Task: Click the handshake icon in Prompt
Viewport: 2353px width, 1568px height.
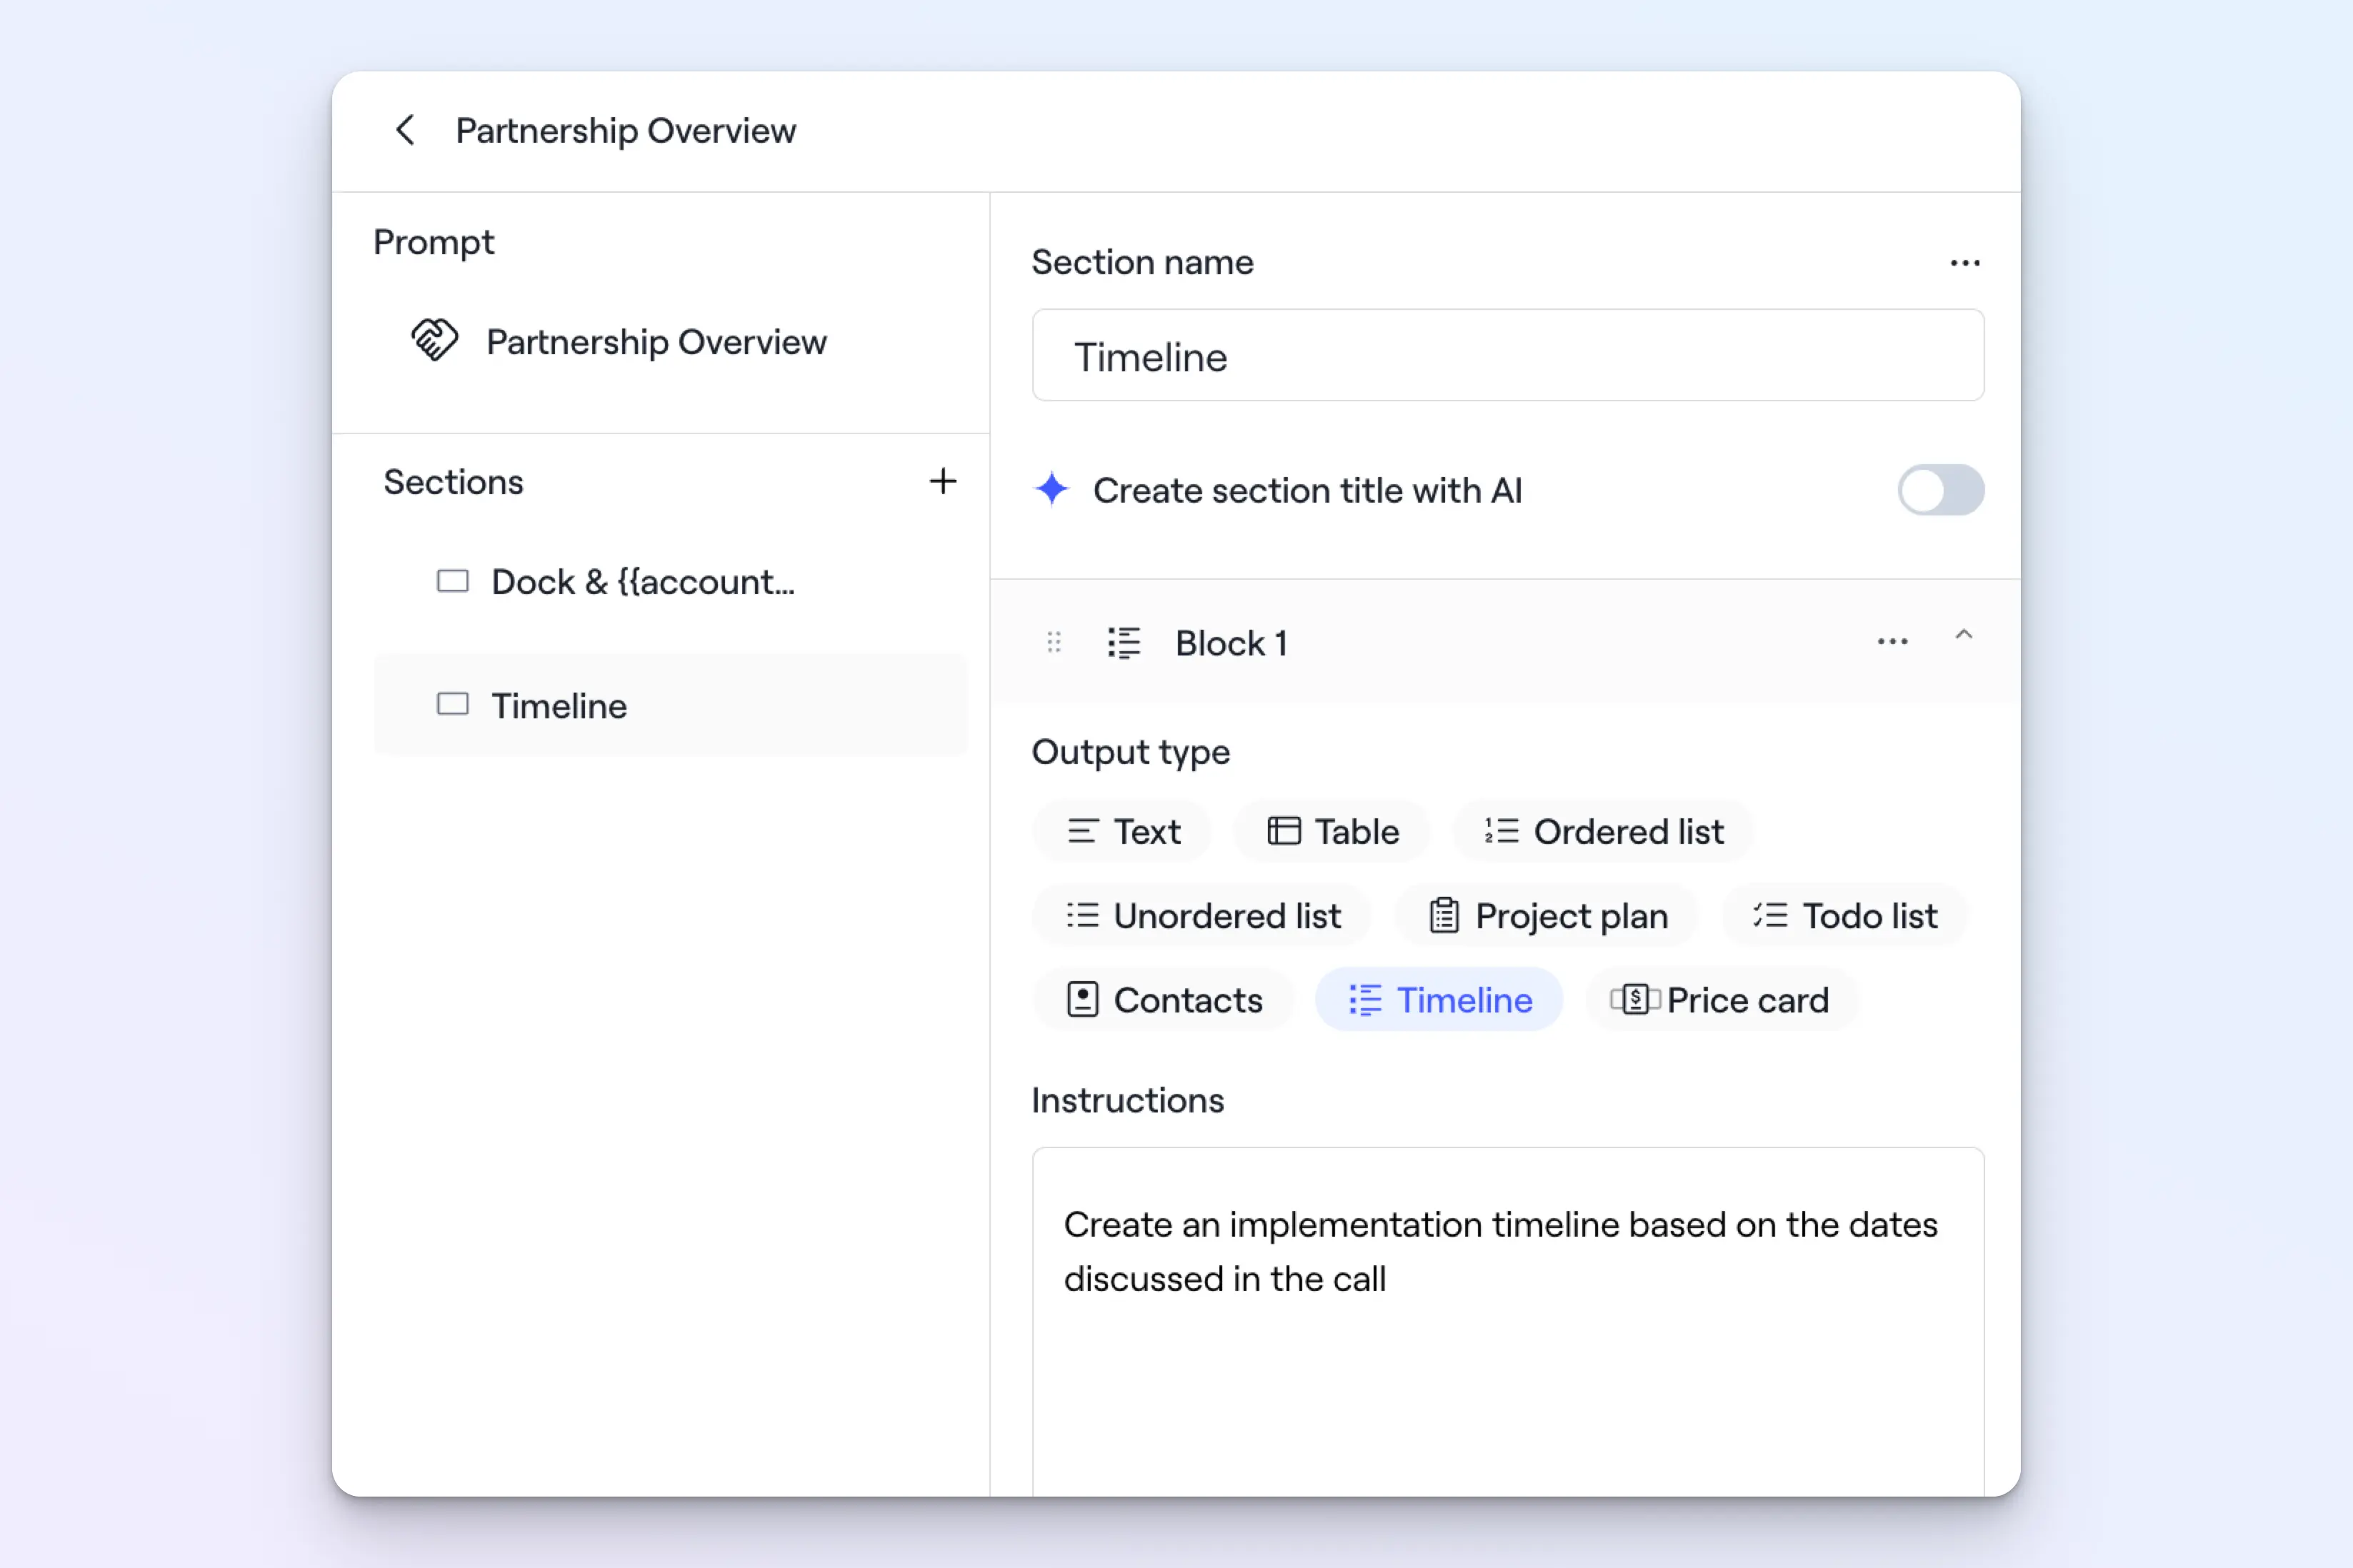Action: [x=434, y=341]
